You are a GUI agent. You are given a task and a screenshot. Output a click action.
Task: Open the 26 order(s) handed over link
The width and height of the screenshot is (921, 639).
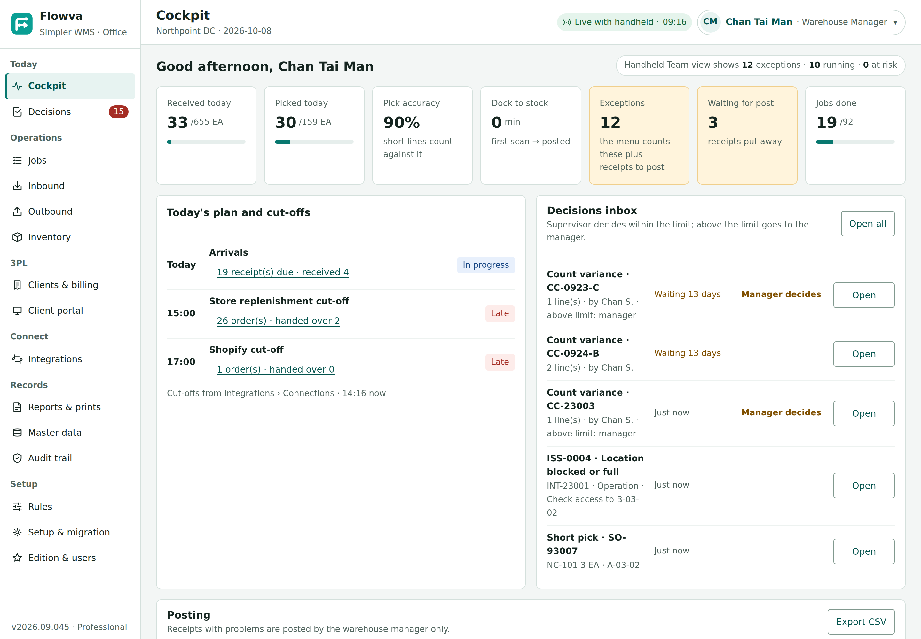(x=278, y=321)
